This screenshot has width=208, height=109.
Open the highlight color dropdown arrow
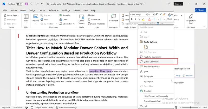point(146,19)
